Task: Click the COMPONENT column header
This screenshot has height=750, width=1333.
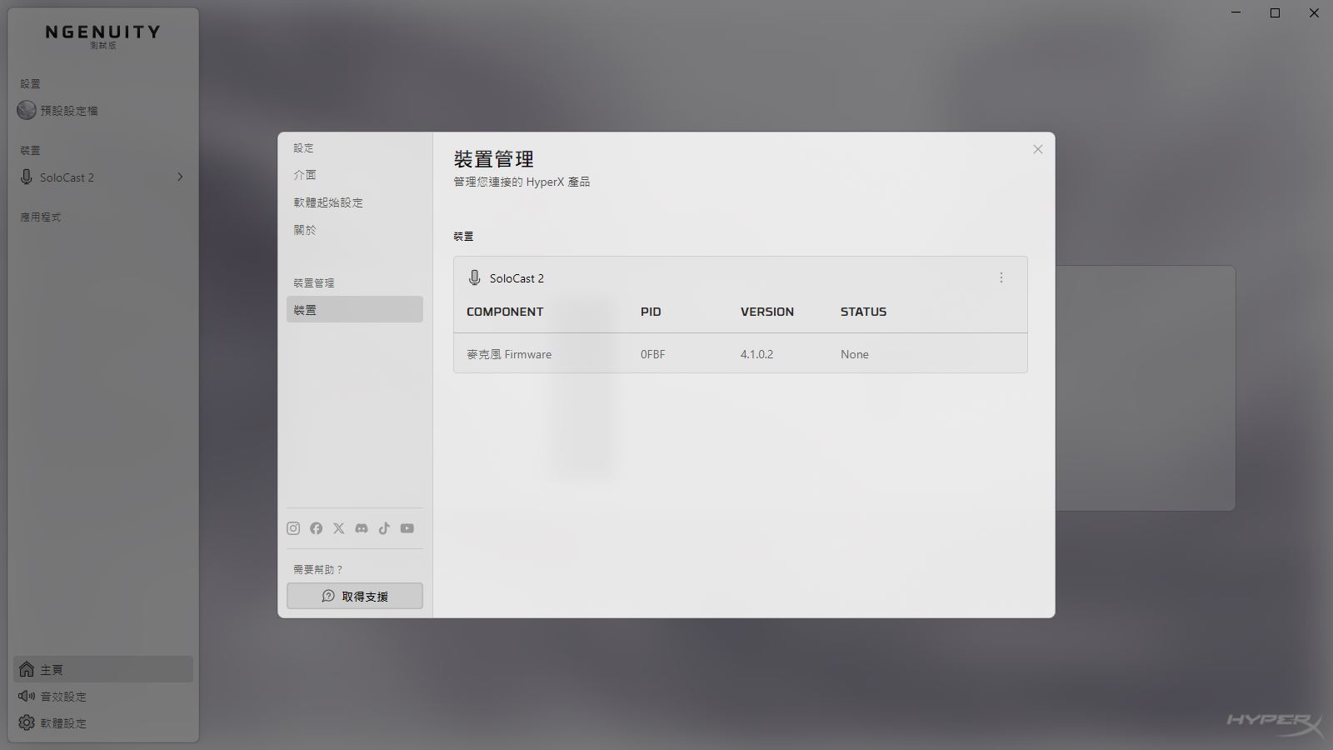Action: coord(505,312)
